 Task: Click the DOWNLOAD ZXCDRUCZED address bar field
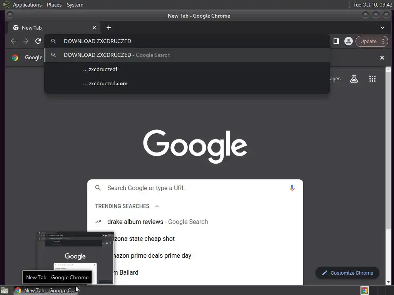coord(187,41)
